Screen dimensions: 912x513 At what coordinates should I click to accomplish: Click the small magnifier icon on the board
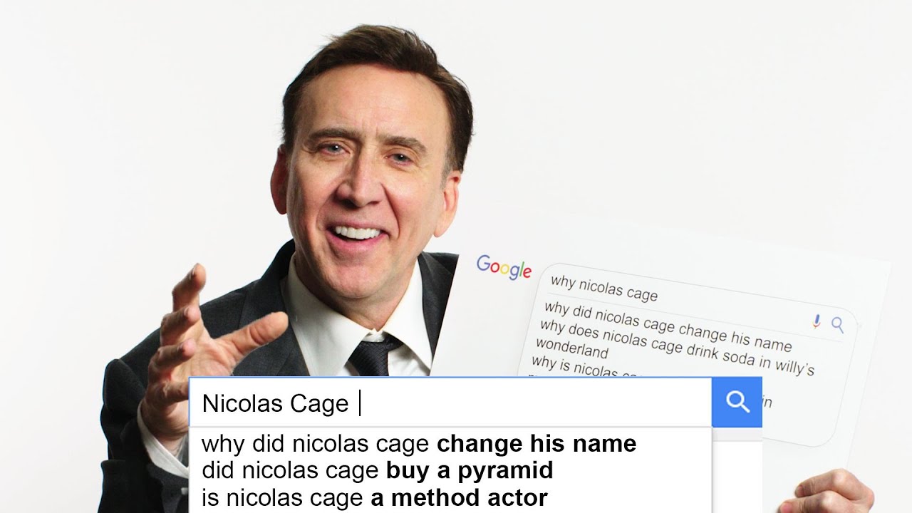pyautogui.click(x=837, y=326)
